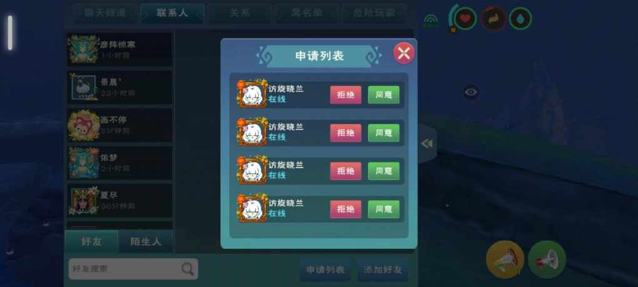The height and width of the screenshot is (287, 638).
Task: Click the water drop thirst icon
Action: click(520, 19)
